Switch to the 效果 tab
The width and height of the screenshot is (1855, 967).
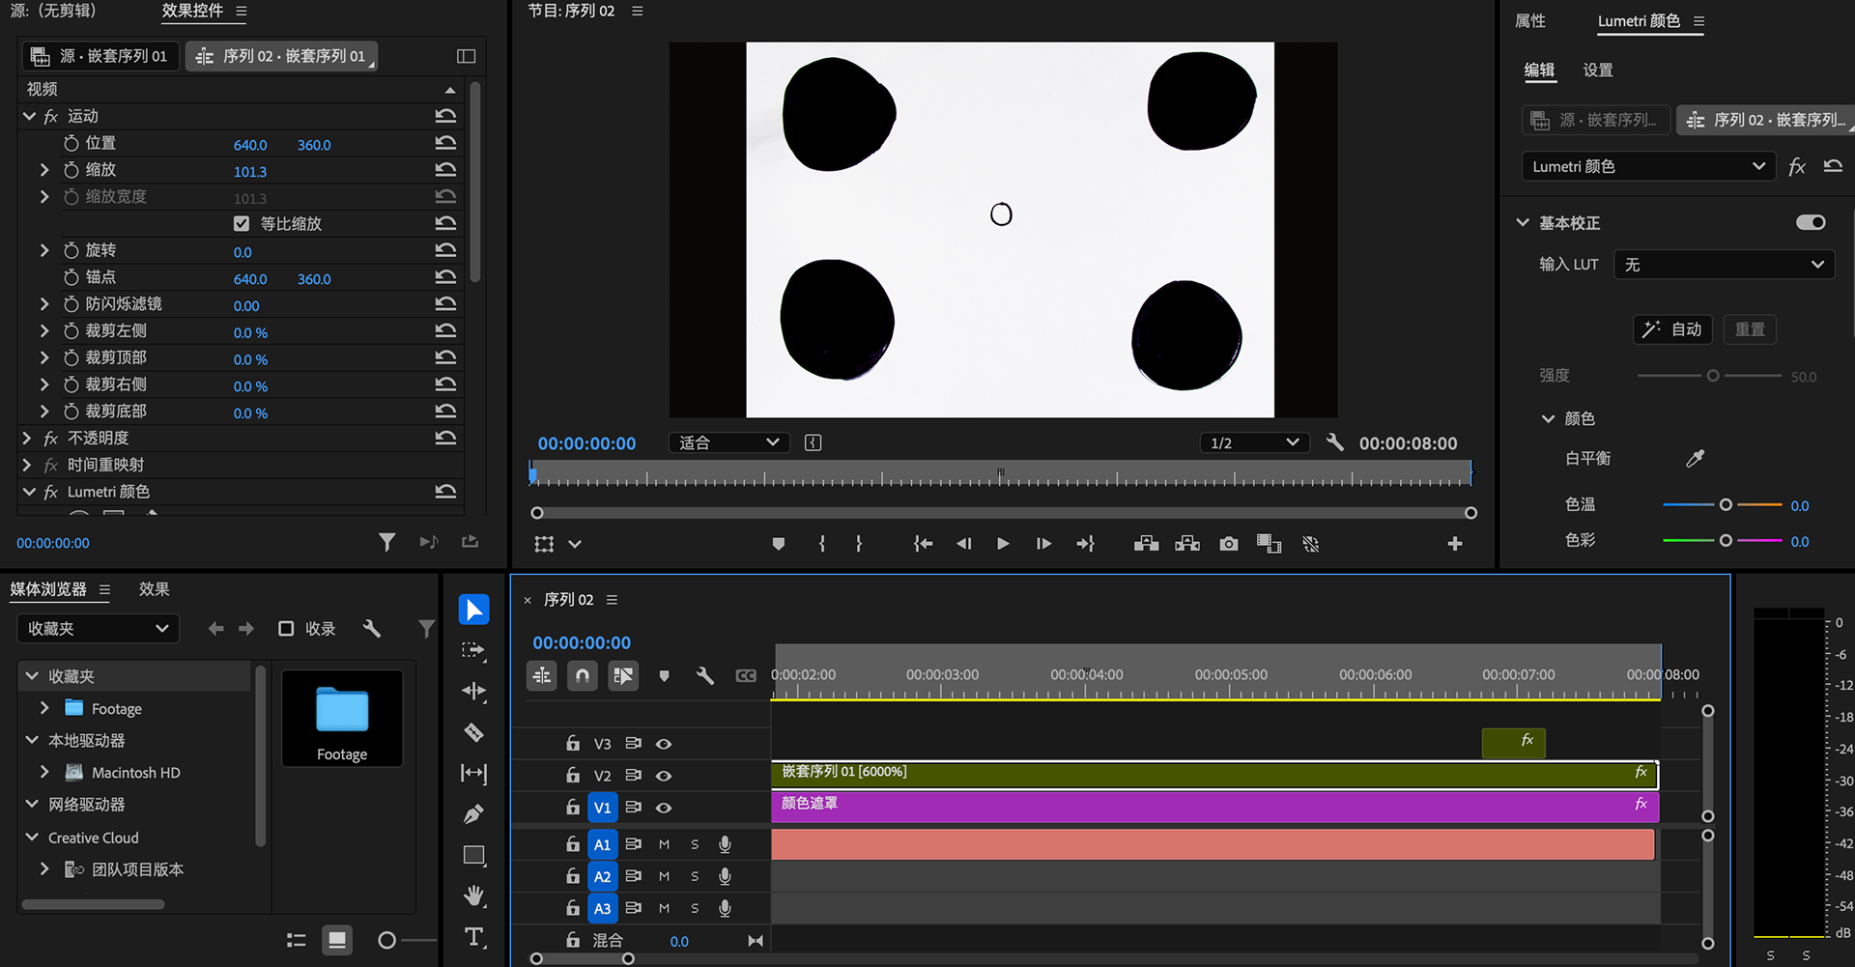(154, 589)
